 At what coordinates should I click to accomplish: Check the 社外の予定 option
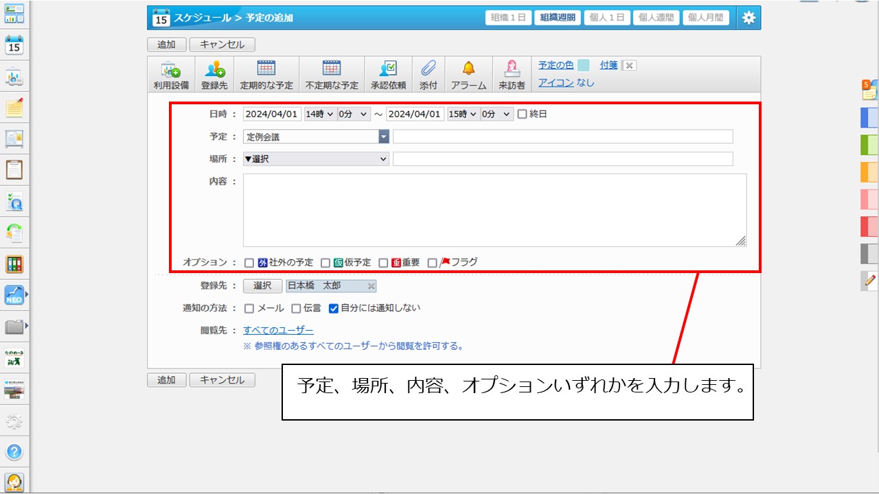click(x=249, y=263)
